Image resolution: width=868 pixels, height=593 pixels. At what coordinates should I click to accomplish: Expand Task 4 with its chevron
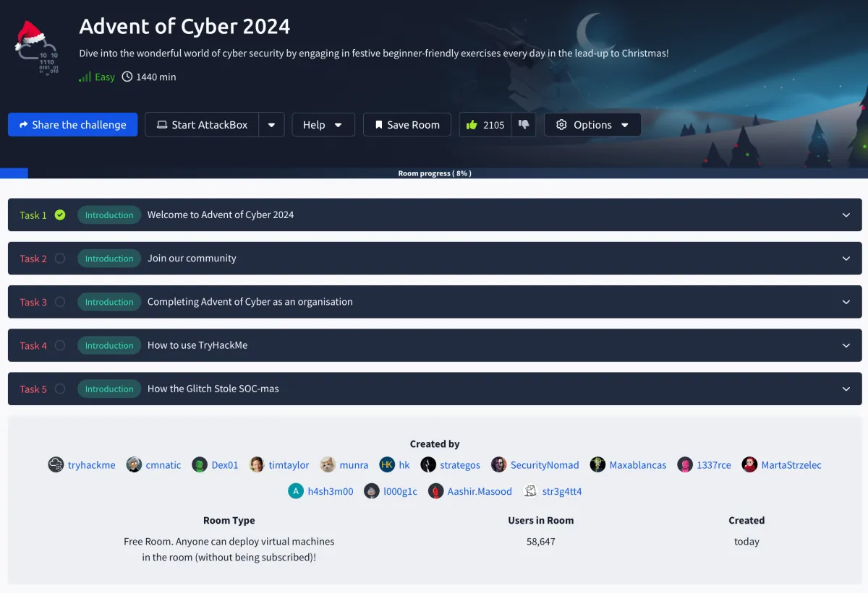846,345
